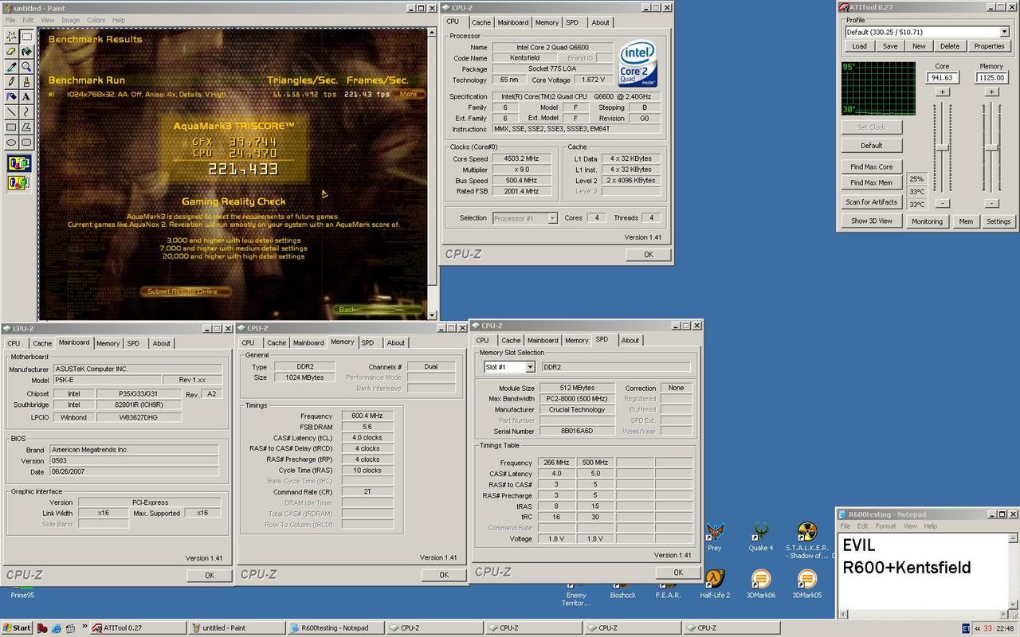Image resolution: width=1020 pixels, height=637 pixels.
Task: Click the Prey desktop icon
Action: click(714, 537)
